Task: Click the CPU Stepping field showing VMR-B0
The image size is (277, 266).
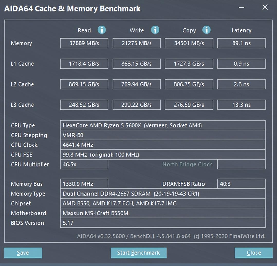Action: point(163,135)
